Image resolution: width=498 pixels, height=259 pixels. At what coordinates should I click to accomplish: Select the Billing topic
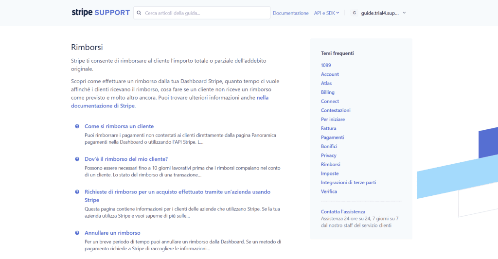coord(327,92)
